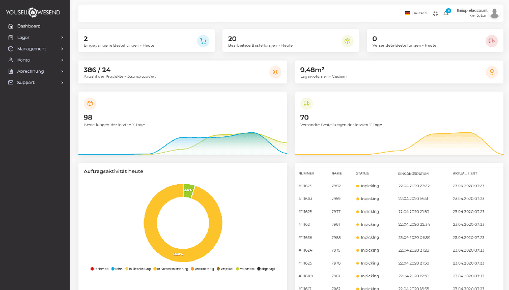Click the orange badge icon beside Lagervolumen
Screen dimensions: 509x290
pos(492,72)
